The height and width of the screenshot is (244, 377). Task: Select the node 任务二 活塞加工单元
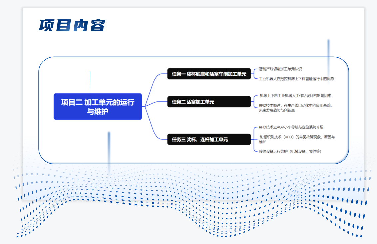coord(209,102)
